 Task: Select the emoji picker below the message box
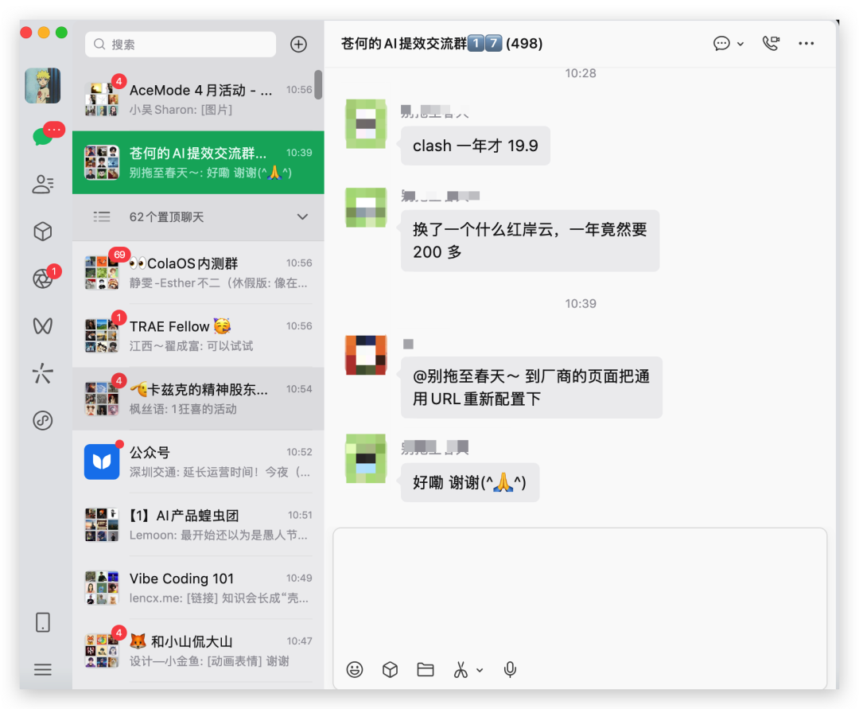(355, 669)
